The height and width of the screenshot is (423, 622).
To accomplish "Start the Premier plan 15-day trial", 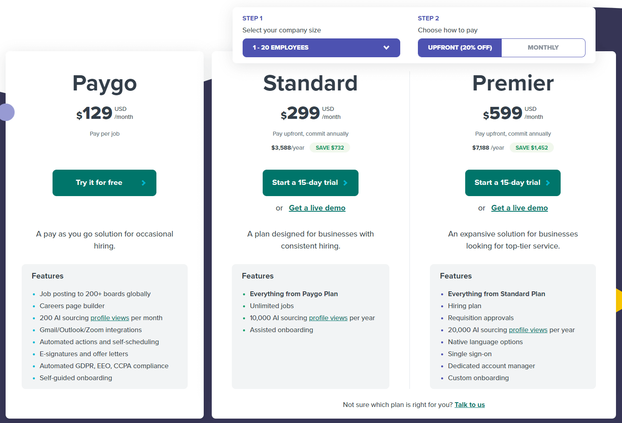I will point(508,183).
